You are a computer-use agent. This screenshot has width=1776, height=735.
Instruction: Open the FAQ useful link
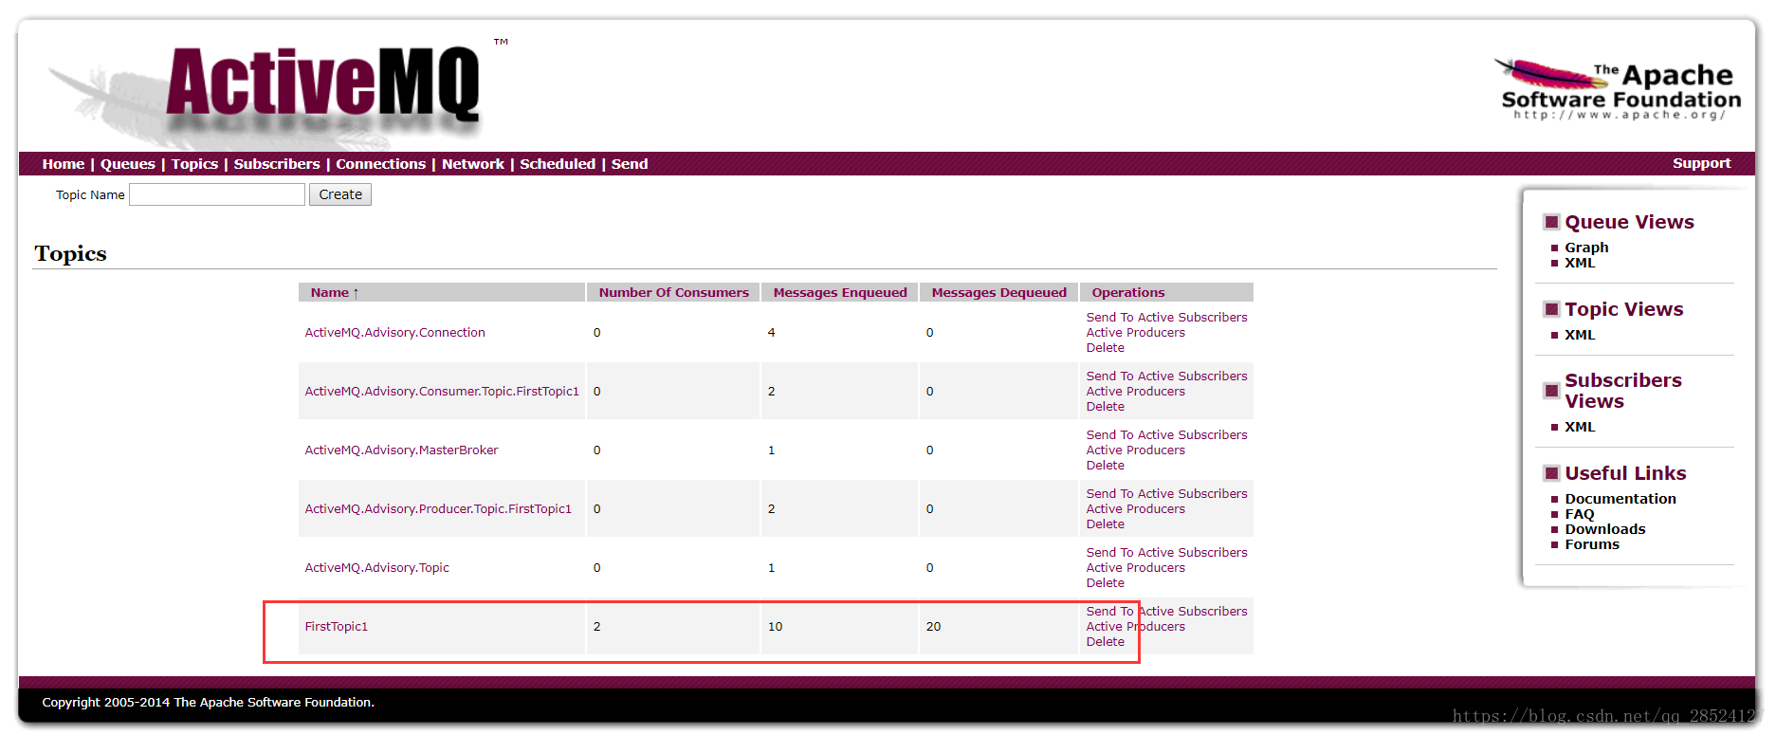[1579, 514]
